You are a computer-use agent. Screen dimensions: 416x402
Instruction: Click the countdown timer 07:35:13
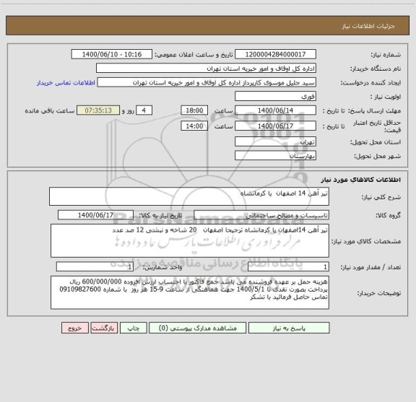[98, 110]
